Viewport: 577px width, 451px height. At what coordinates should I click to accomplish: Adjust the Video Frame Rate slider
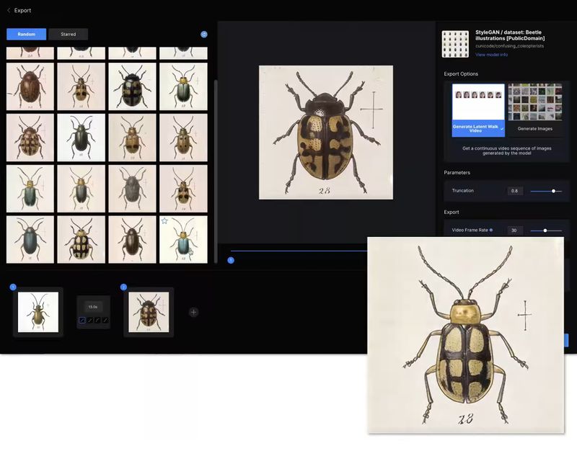click(x=545, y=231)
